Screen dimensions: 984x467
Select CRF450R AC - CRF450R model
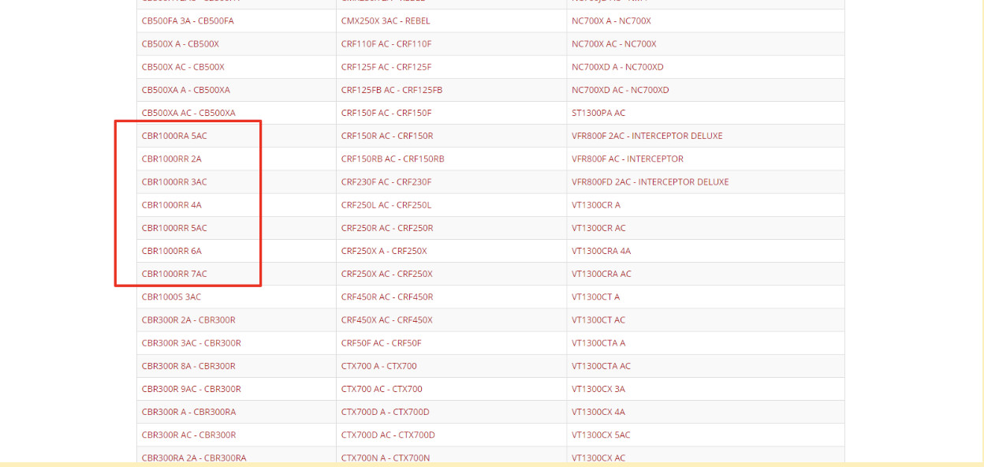[387, 297]
